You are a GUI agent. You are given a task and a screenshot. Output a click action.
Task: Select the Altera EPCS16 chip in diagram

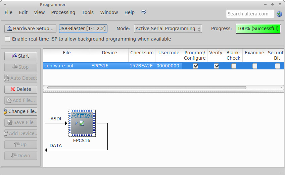(82, 123)
